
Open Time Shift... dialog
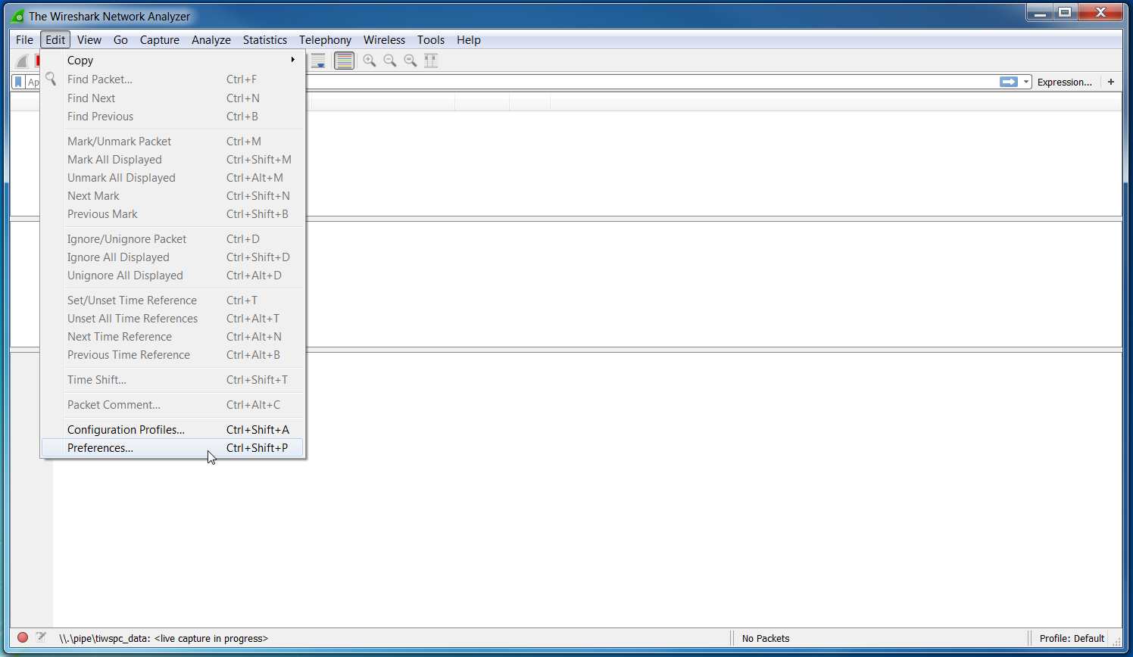(173, 380)
